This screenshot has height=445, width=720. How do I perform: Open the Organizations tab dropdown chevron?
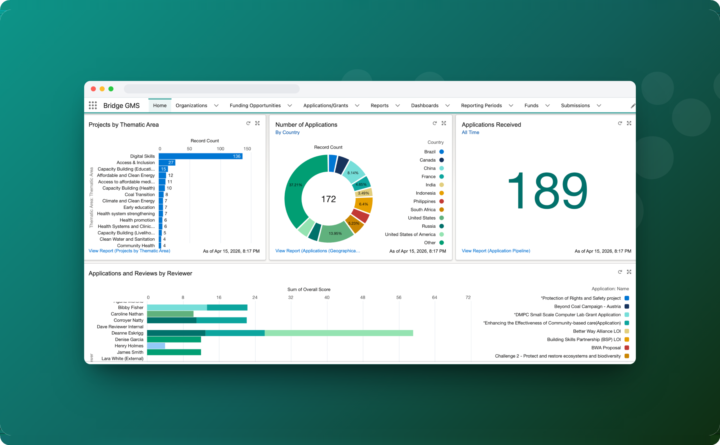216,106
